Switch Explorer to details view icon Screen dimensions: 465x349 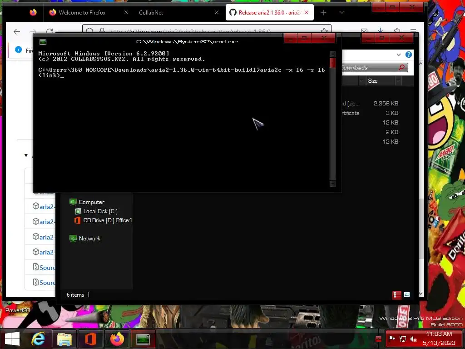[396, 294]
